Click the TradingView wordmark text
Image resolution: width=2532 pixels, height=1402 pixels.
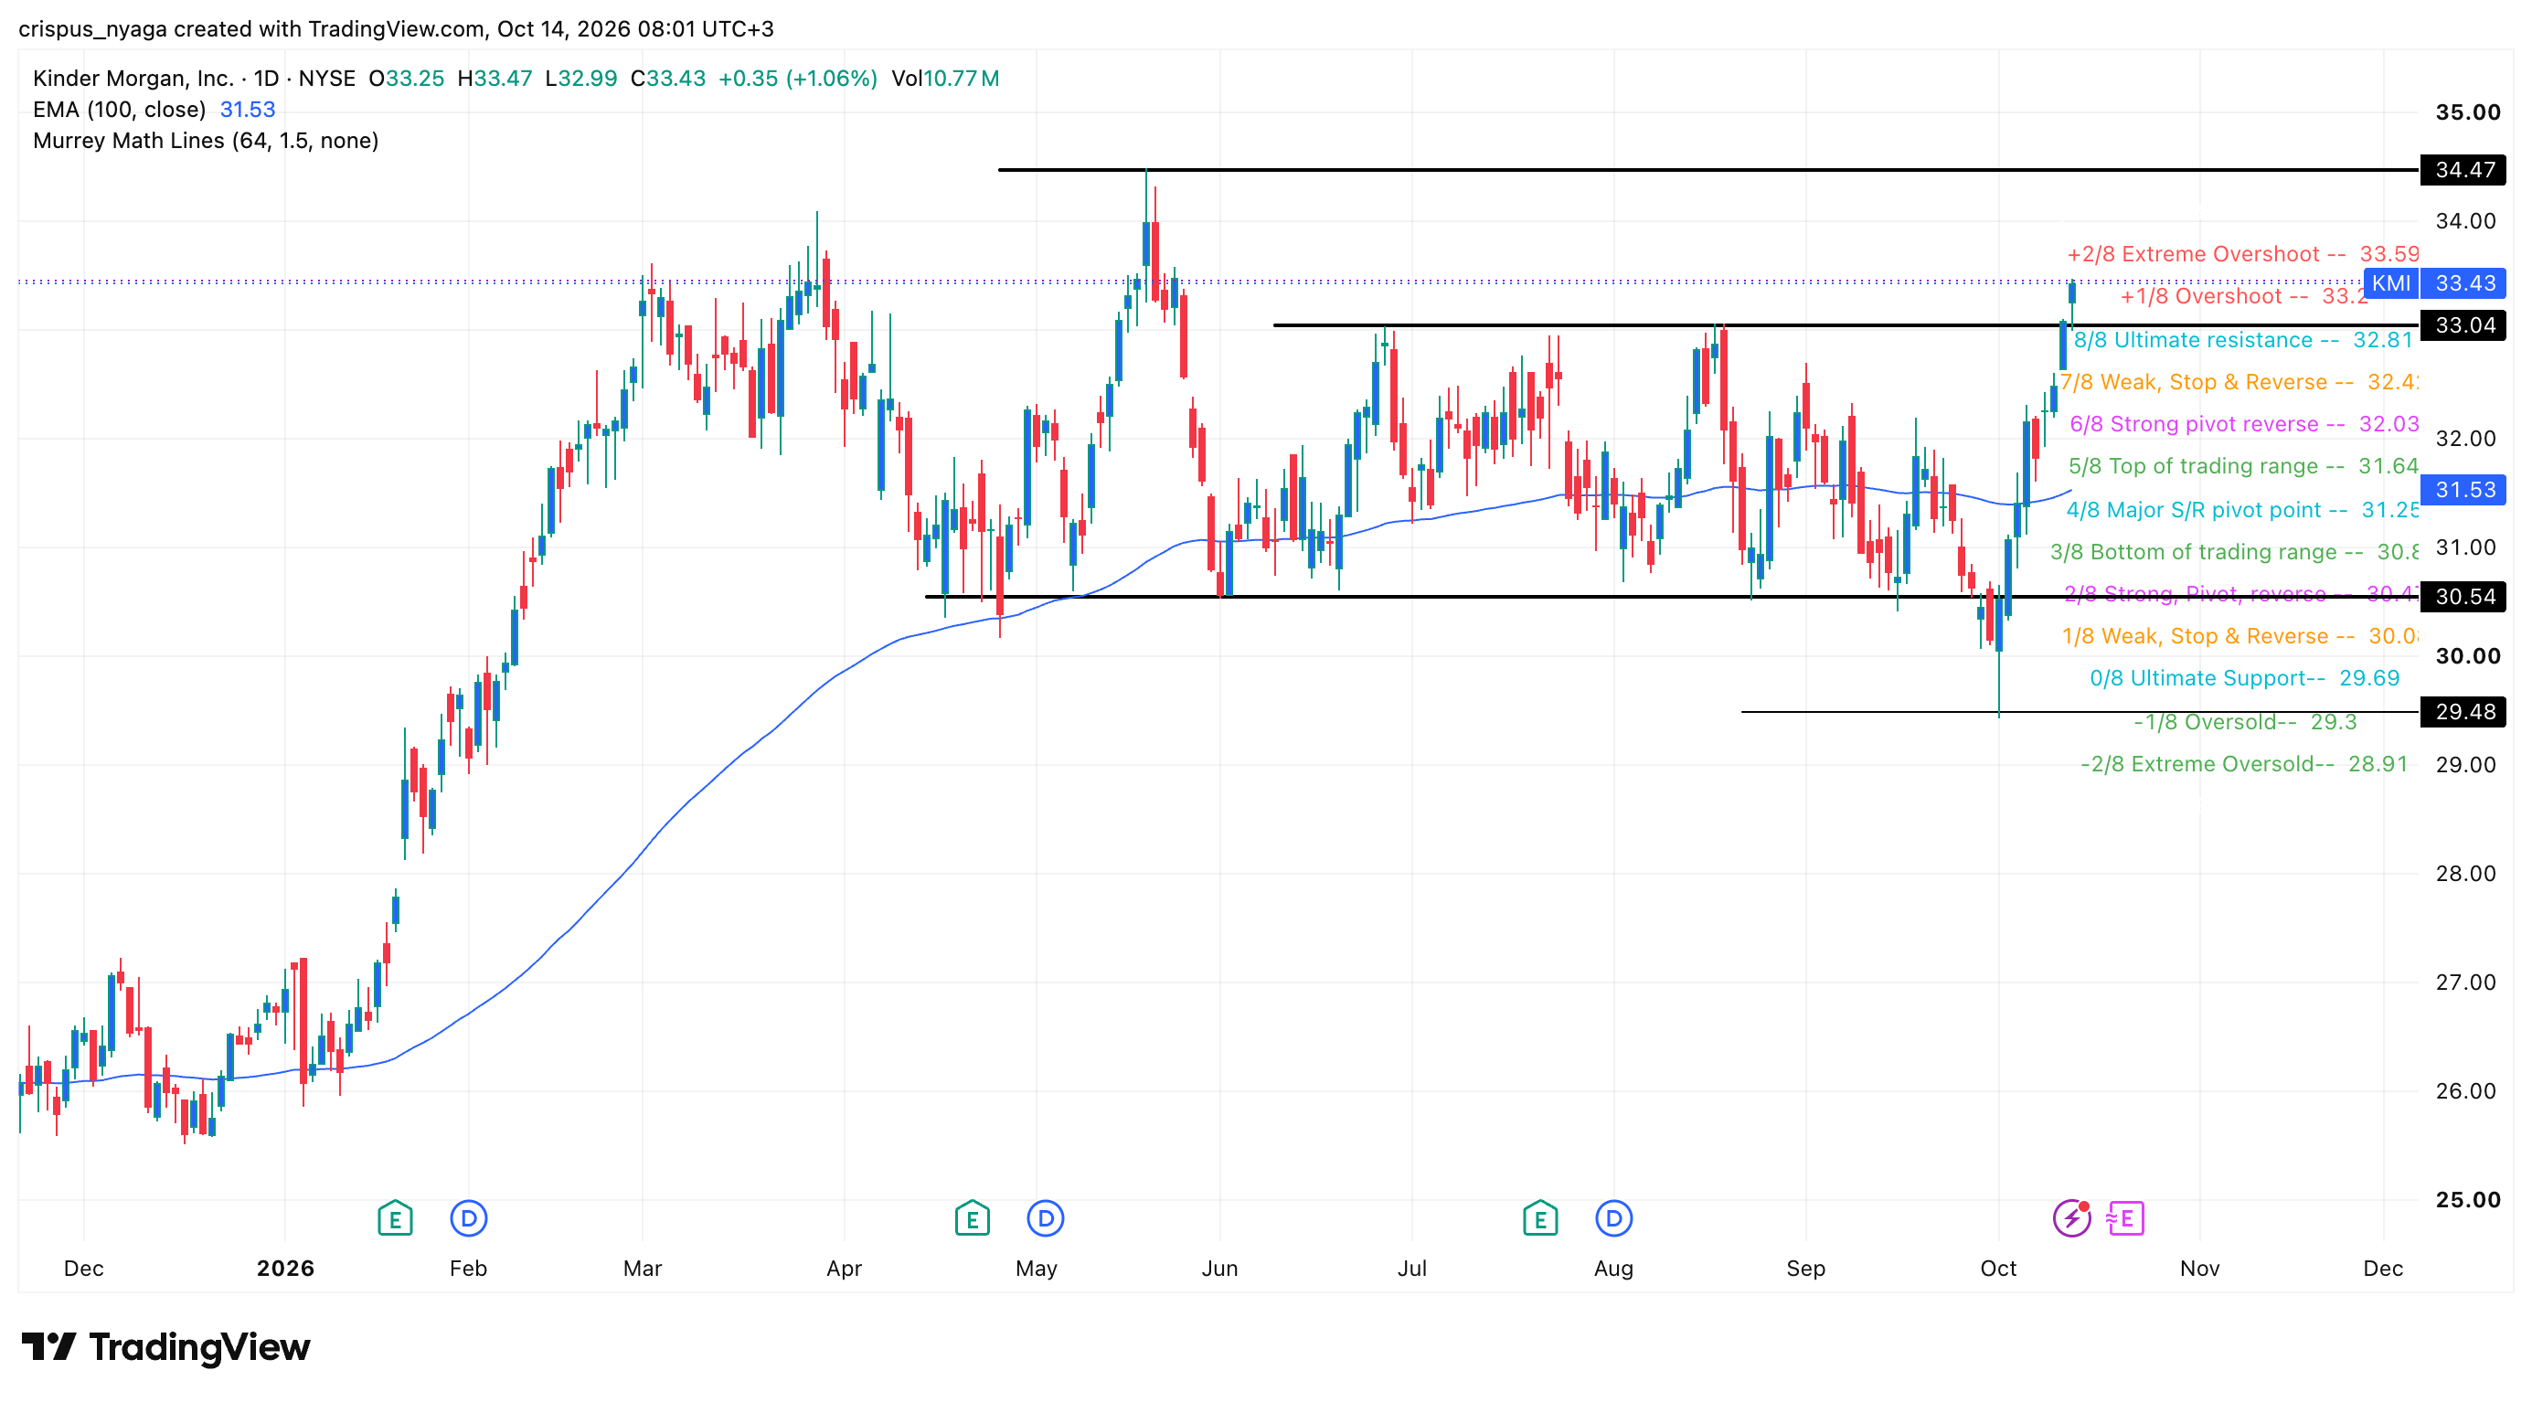tap(199, 1346)
